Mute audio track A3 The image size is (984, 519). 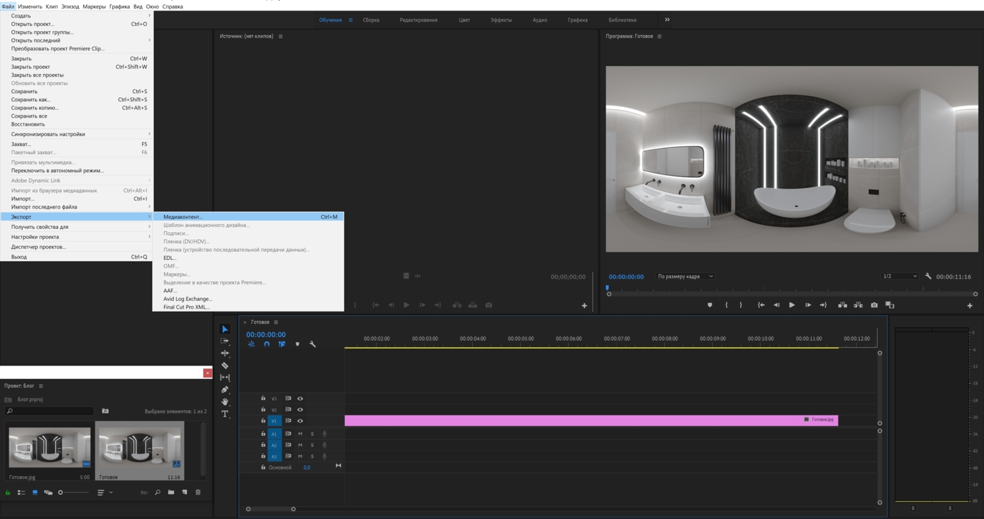(x=300, y=456)
